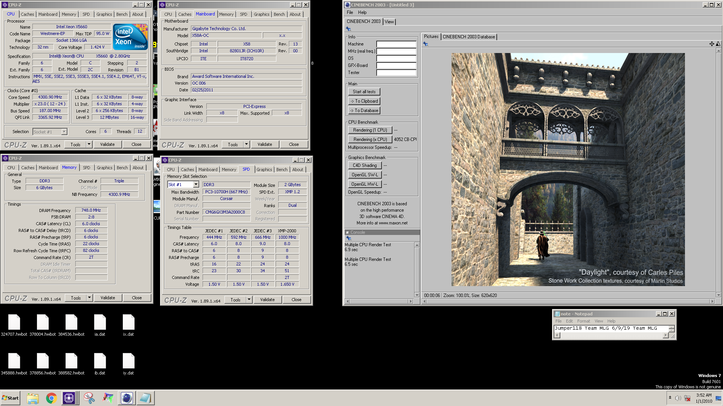Click the triangle zoom icon in Pictures panel
The image size is (723, 406).
click(718, 44)
